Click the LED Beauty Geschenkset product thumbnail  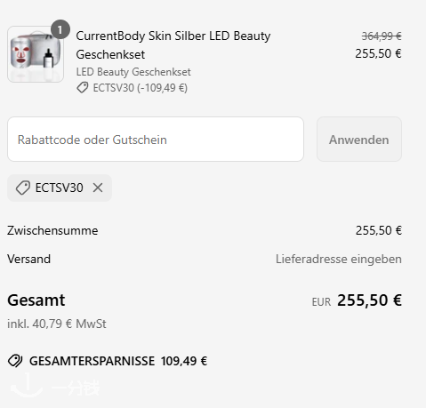pyautogui.click(x=36, y=54)
